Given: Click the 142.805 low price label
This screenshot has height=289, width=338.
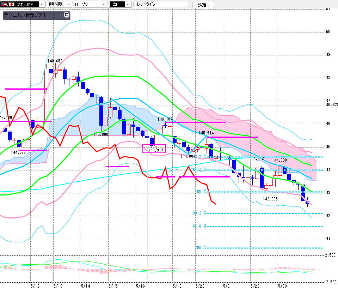Looking at the screenshot, I should pos(270,199).
